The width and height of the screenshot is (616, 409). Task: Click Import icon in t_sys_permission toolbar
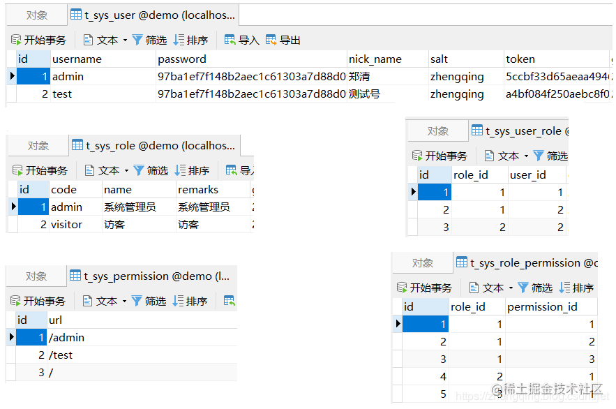pyautogui.click(x=230, y=301)
